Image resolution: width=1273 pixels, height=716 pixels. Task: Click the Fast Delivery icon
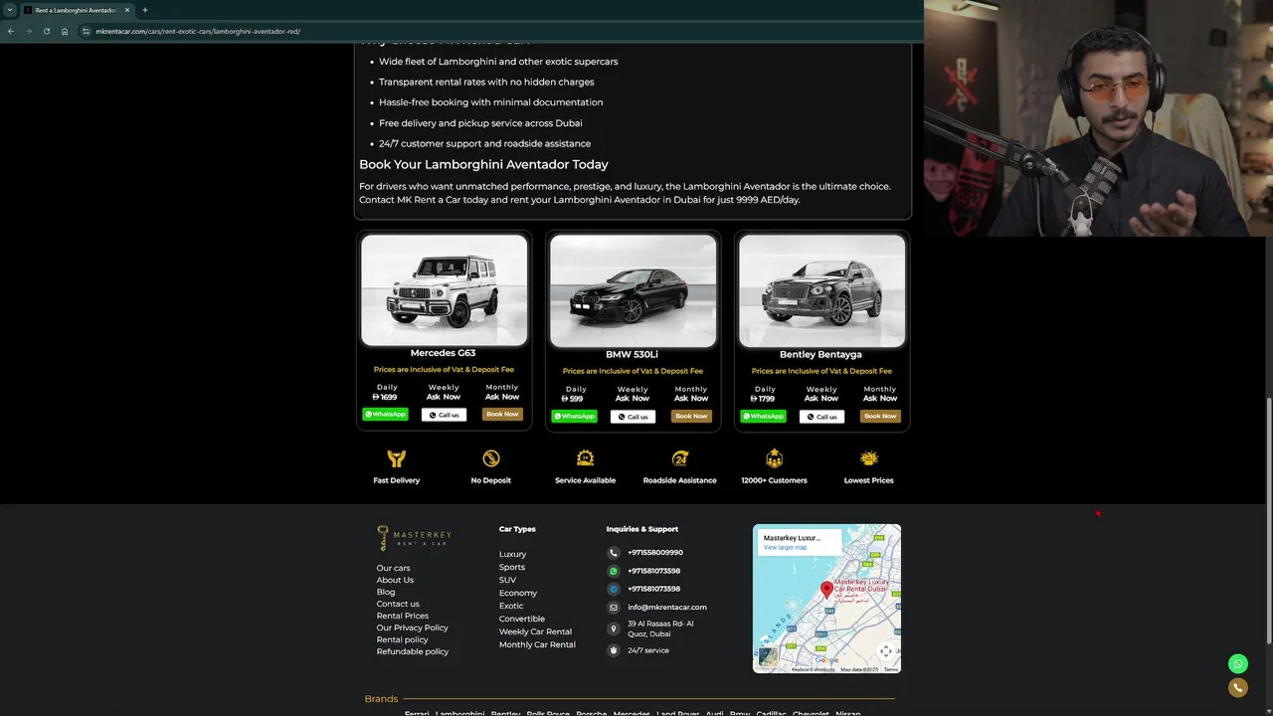(397, 458)
